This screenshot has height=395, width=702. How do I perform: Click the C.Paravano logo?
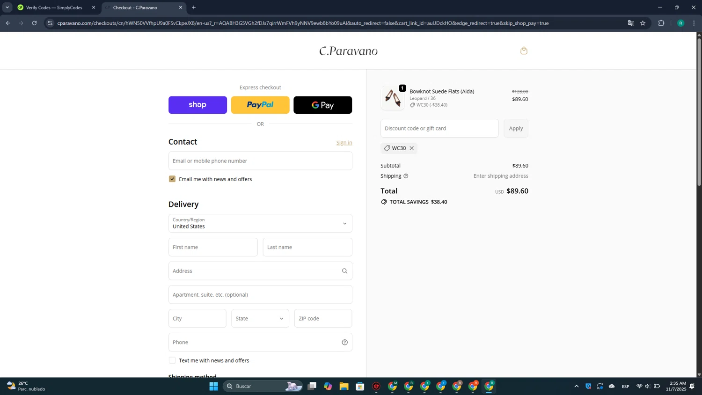[348, 51]
